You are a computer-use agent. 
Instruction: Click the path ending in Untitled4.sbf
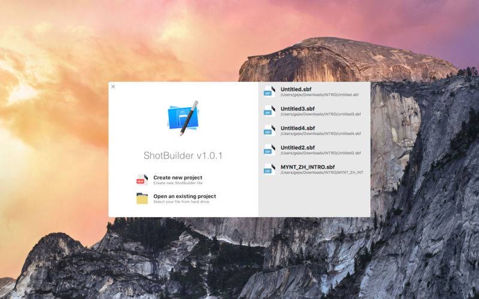tap(321, 133)
